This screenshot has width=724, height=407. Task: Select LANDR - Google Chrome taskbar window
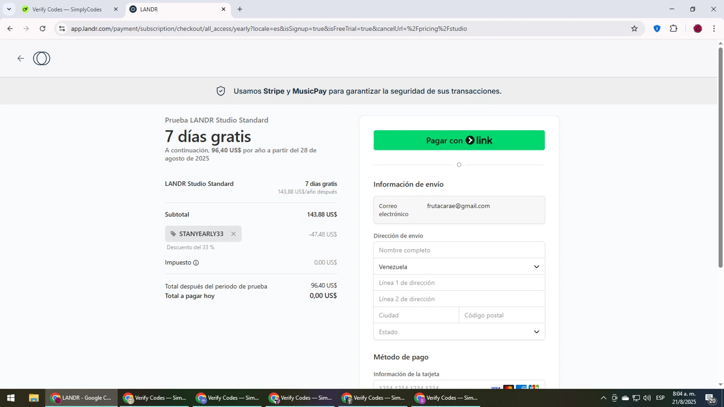click(82, 398)
